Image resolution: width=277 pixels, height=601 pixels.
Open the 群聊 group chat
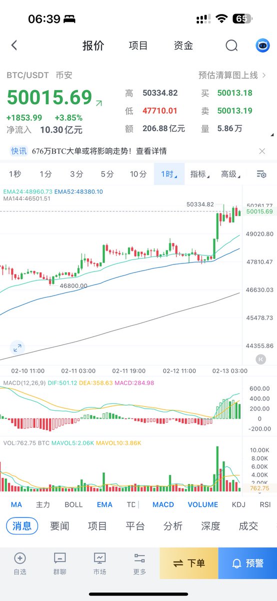click(x=60, y=564)
